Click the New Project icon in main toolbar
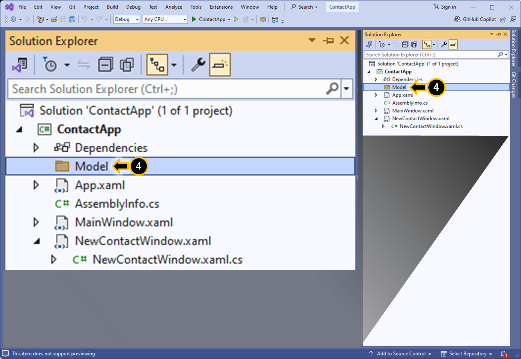 (40, 20)
